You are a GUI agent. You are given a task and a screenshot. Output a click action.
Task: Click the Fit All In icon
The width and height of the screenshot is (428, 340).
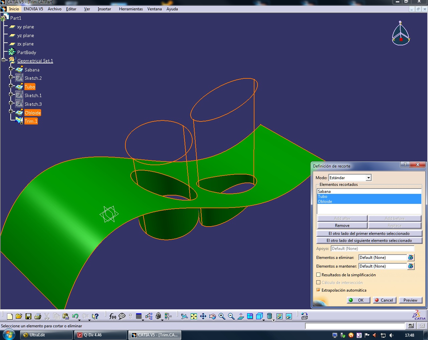194,316
